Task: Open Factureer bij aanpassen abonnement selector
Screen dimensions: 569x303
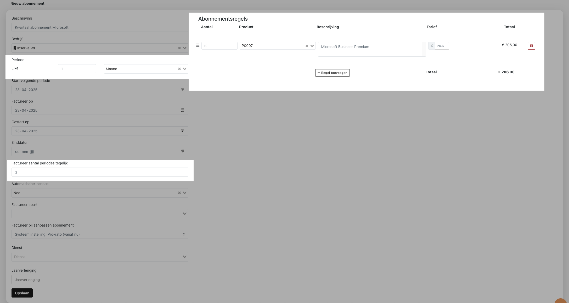Action: point(100,234)
